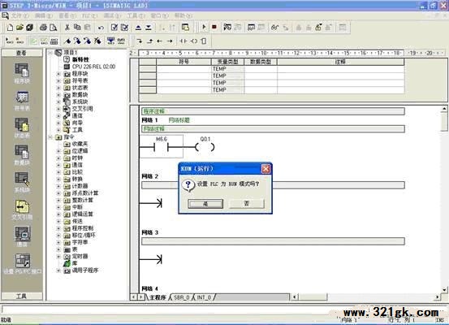Click the 设置 PG/PC 接口 navigation icon
This screenshot has width=449, height=325.
[x=23, y=264]
